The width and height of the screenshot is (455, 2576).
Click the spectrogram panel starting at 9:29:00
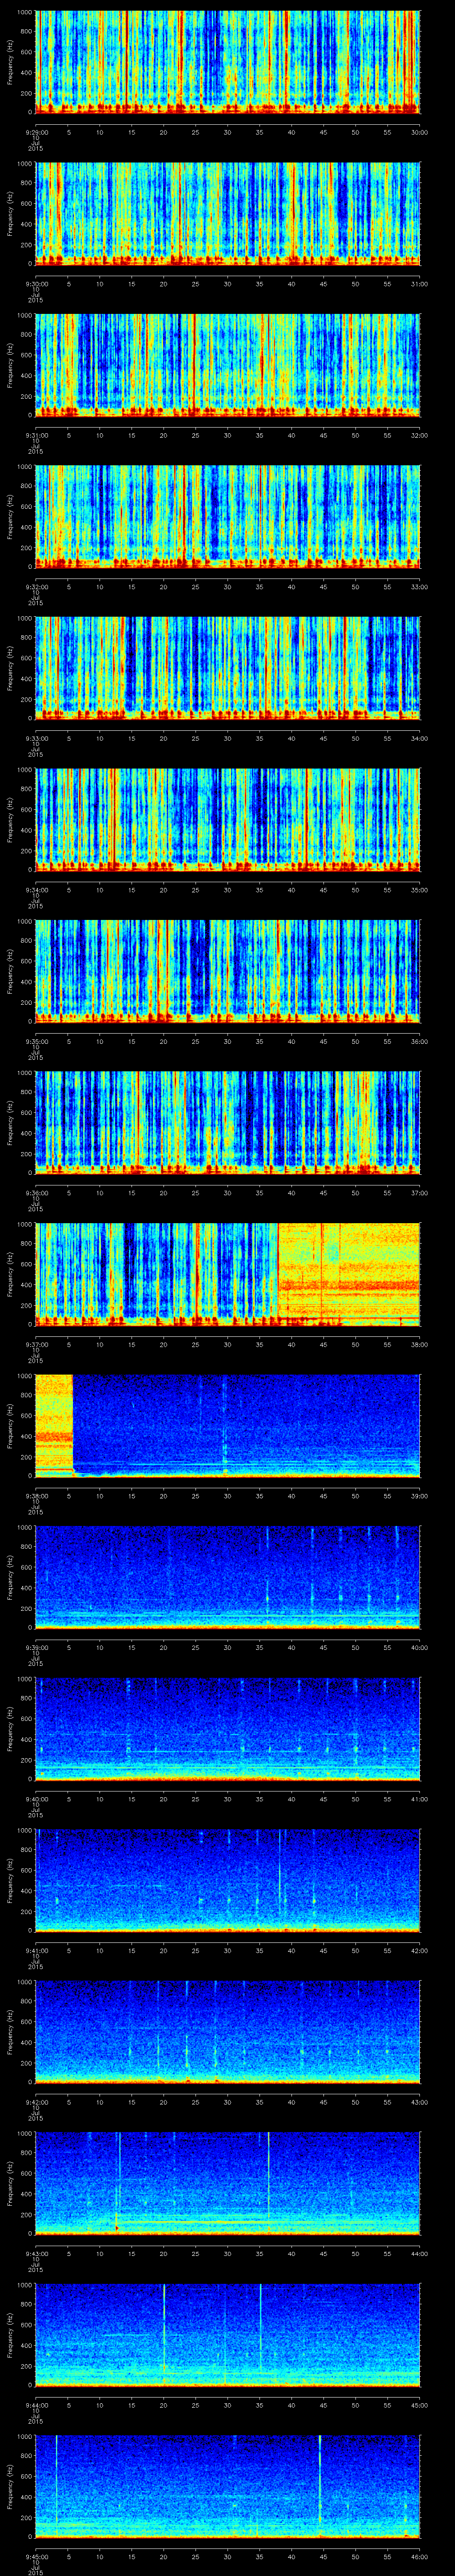click(x=228, y=62)
